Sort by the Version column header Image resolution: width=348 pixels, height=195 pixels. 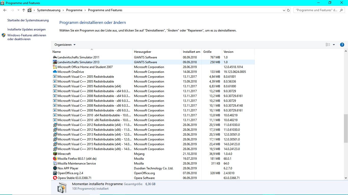(238, 52)
